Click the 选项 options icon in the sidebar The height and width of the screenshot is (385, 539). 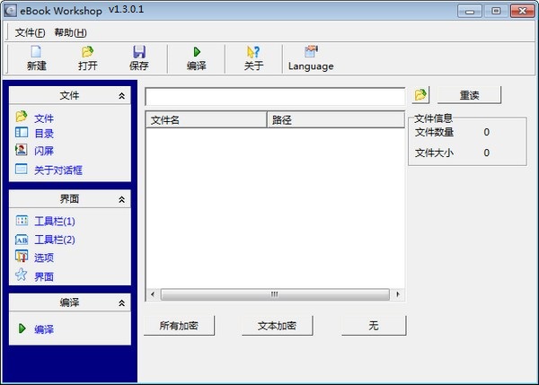[x=22, y=256]
